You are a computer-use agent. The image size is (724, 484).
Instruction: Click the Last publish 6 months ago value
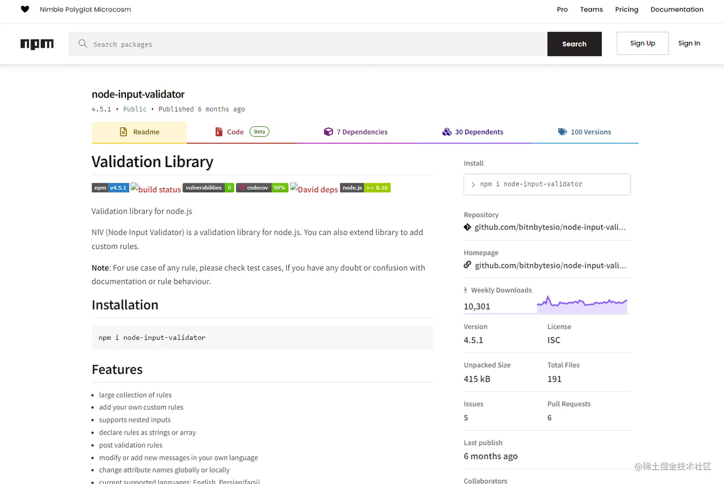point(490,456)
